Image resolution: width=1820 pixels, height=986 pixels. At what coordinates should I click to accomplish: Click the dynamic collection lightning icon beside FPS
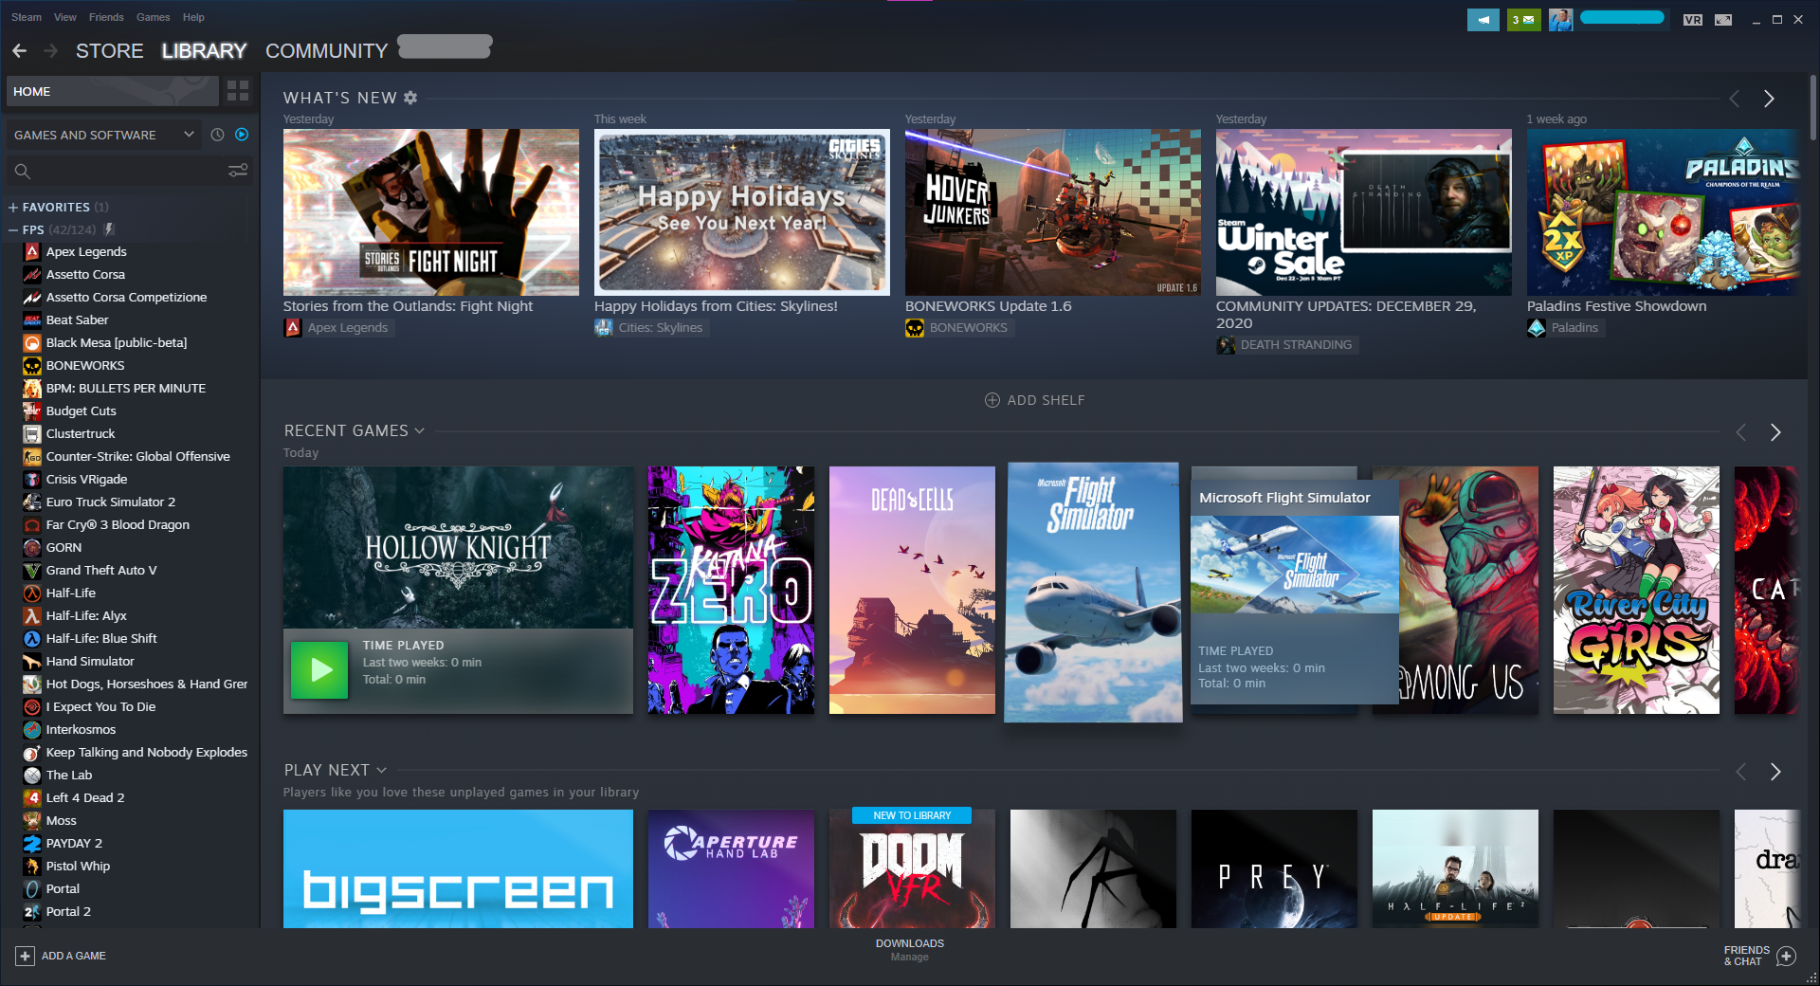[x=110, y=229]
